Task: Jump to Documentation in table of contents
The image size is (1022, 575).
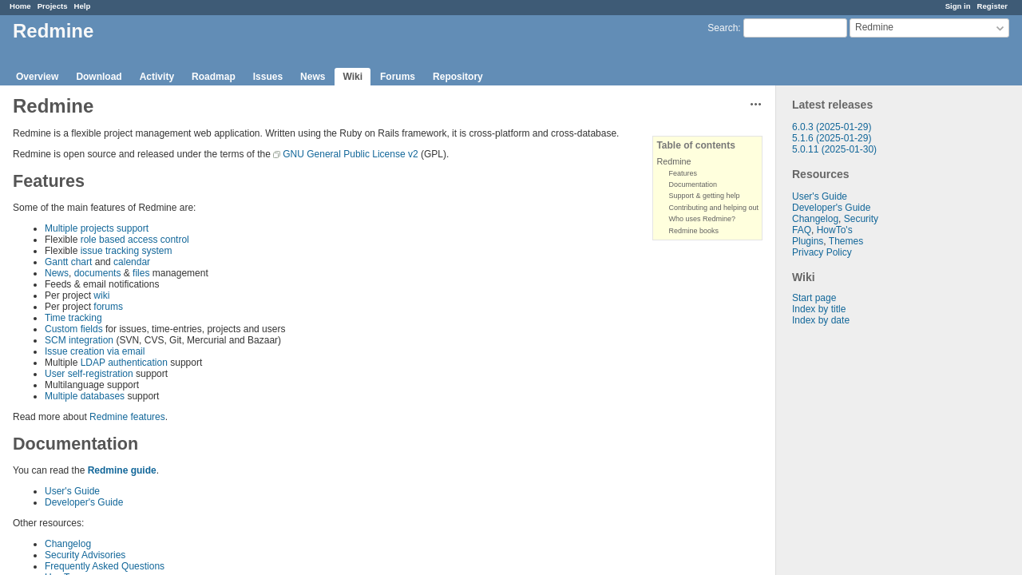Action: tap(692, 184)
